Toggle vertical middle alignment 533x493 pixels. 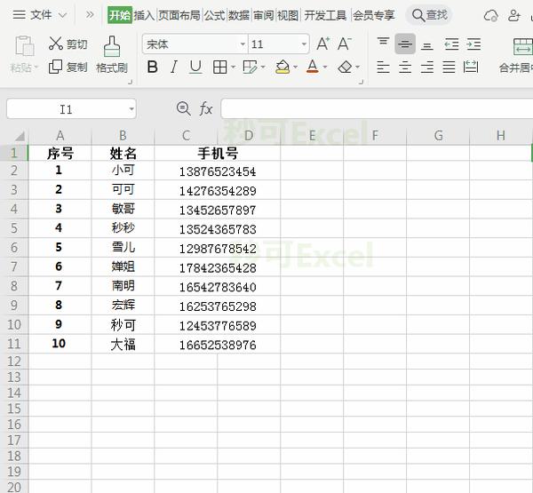click(x=405, y=44)
